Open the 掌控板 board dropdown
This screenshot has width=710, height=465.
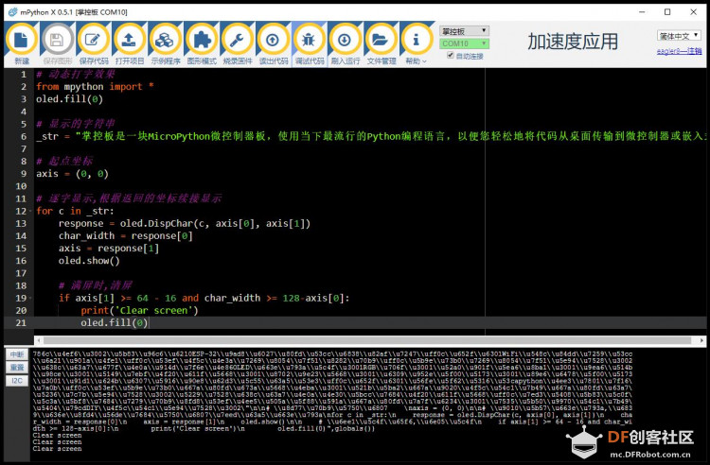pyautogui.click(x=464, y=31)
